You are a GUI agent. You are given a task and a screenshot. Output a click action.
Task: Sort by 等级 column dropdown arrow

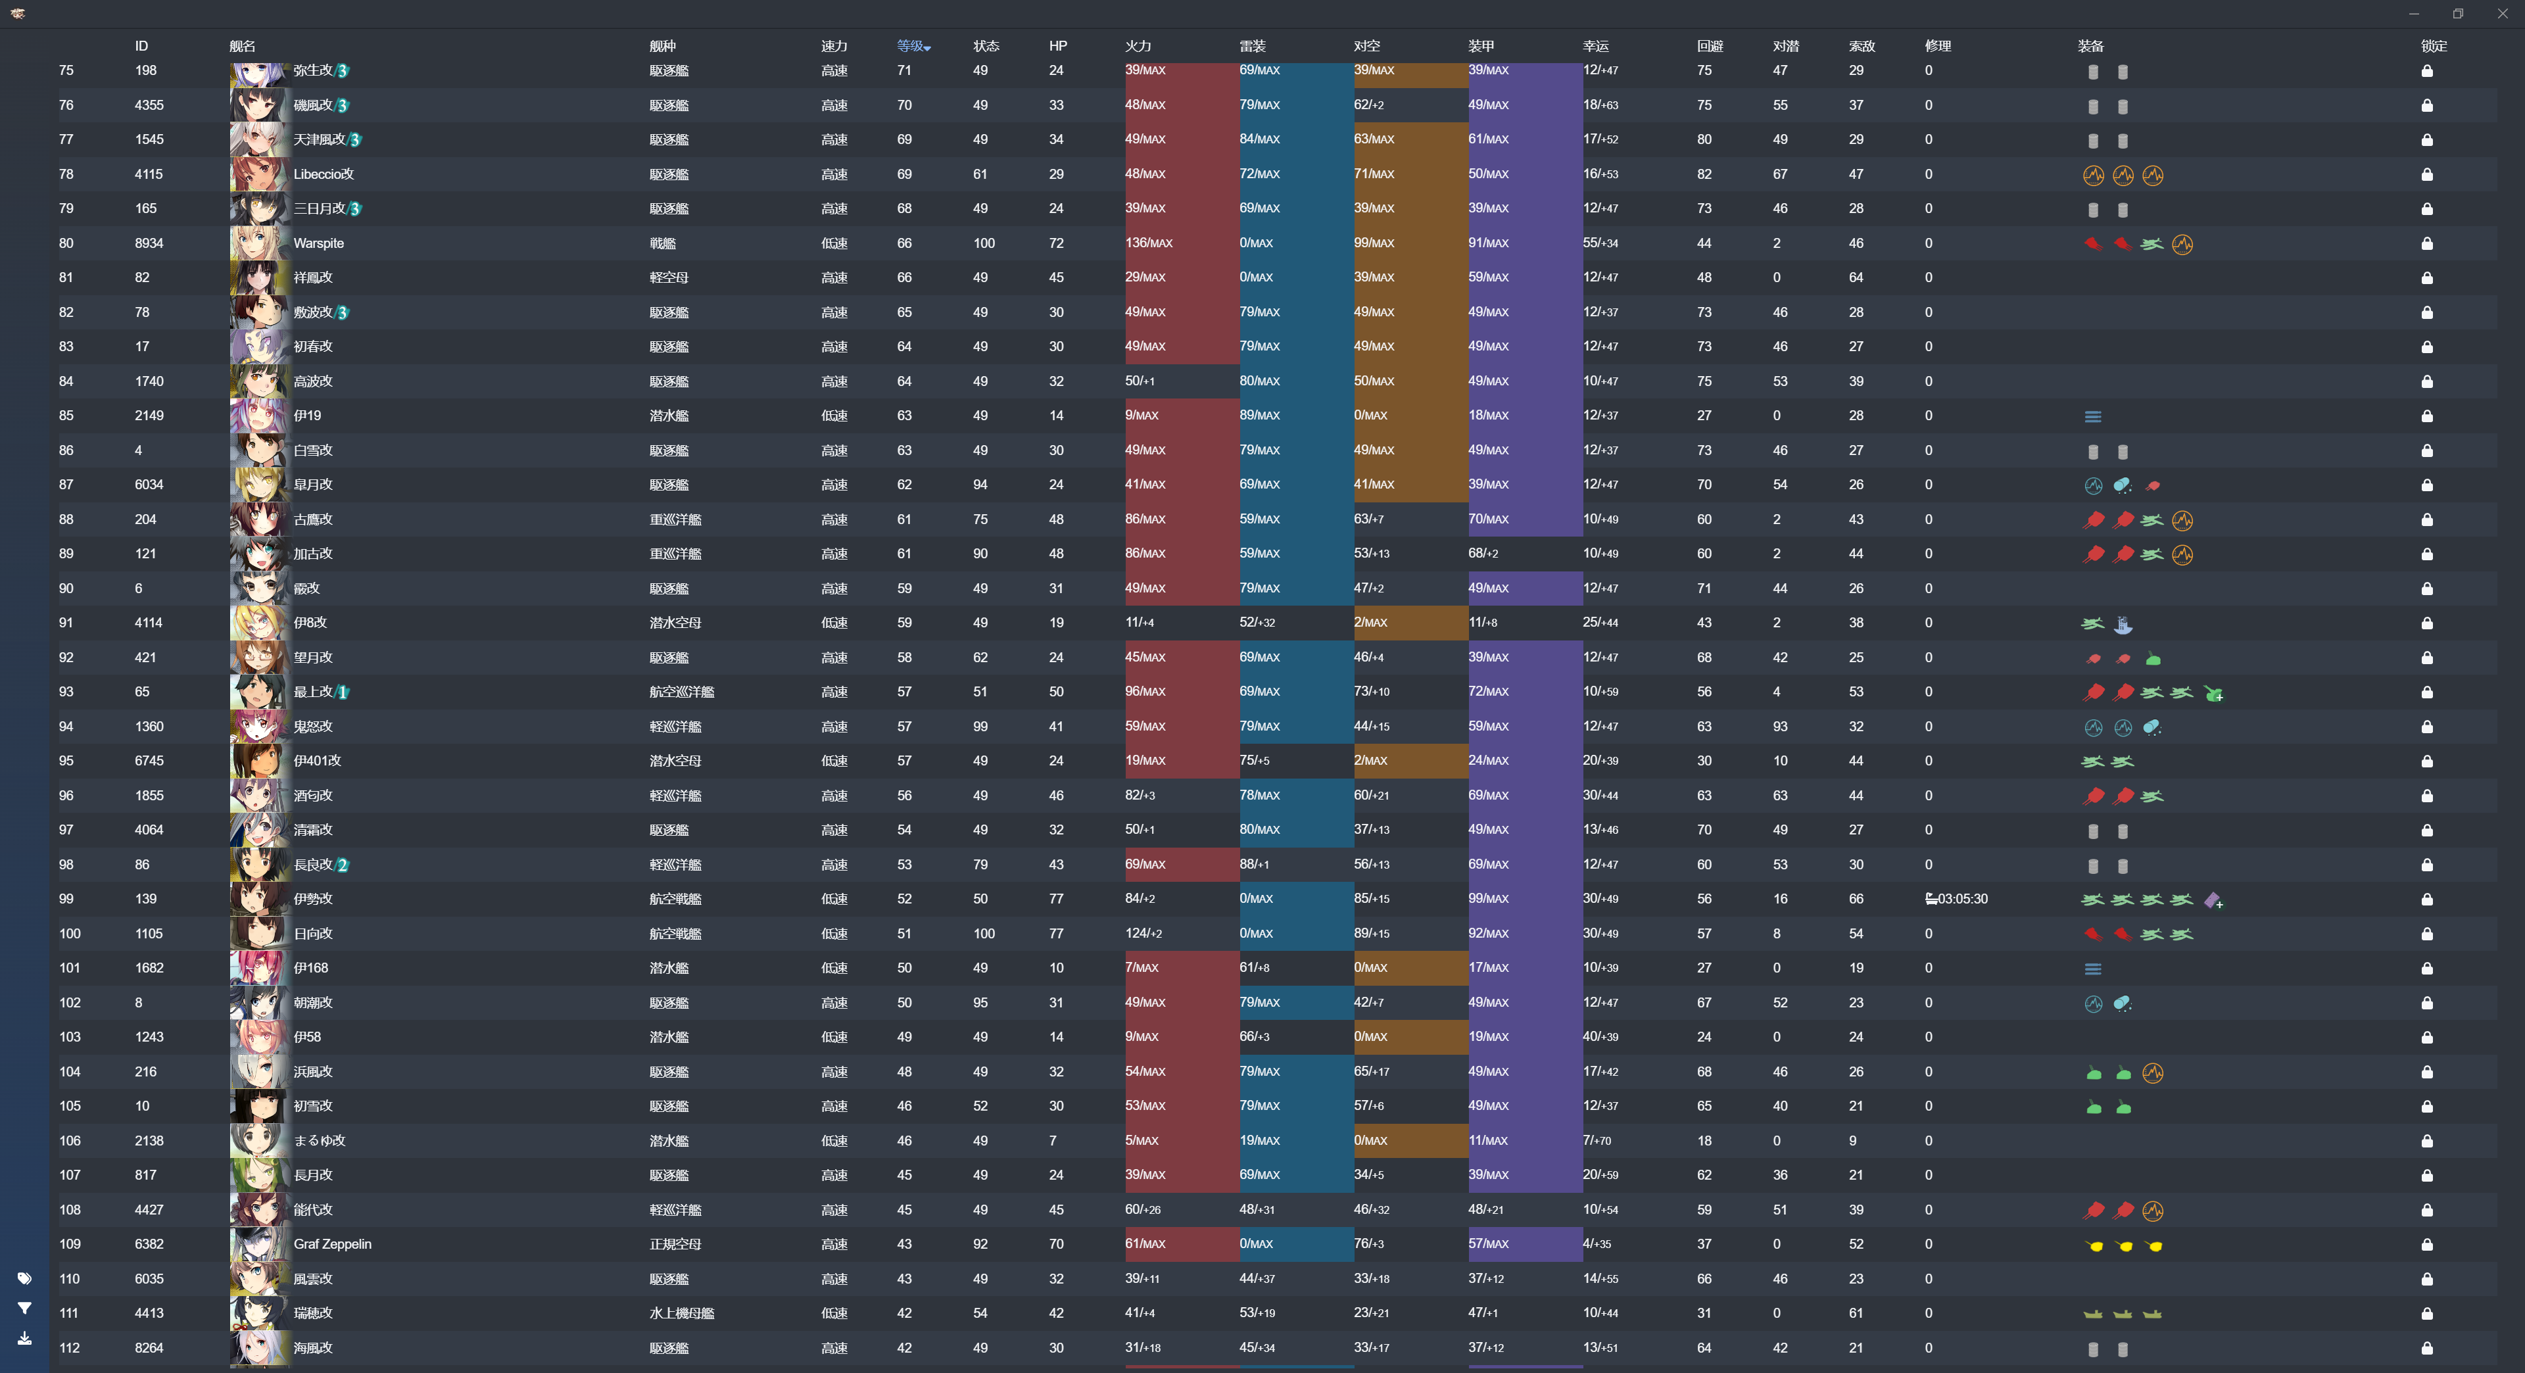click(x=927, y=48)
